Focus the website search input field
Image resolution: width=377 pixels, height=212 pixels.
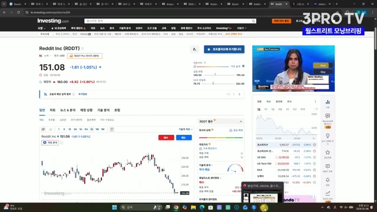click(x=168, y=21)
